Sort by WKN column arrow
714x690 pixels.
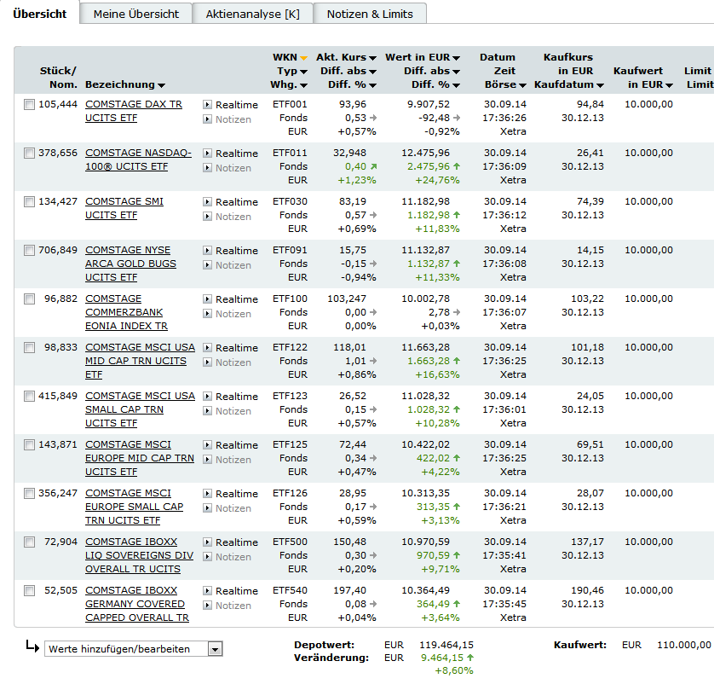tap(303, 58)
